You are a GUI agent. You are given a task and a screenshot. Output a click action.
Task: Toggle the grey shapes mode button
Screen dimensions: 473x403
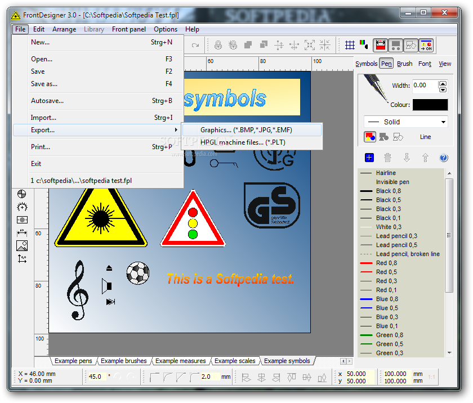coord(383,137)
